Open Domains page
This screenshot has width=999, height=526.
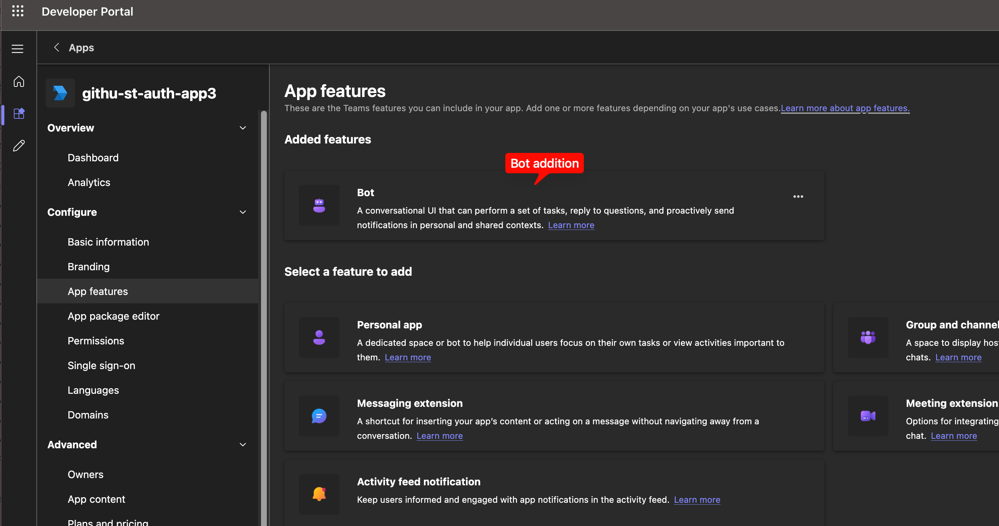(88, 415)
